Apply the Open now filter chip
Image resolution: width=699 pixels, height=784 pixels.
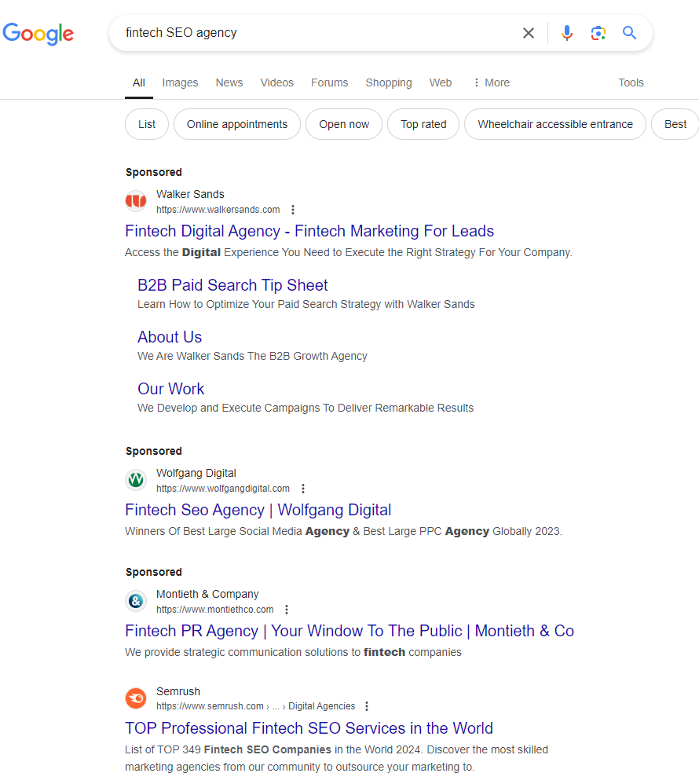point(344,124)
